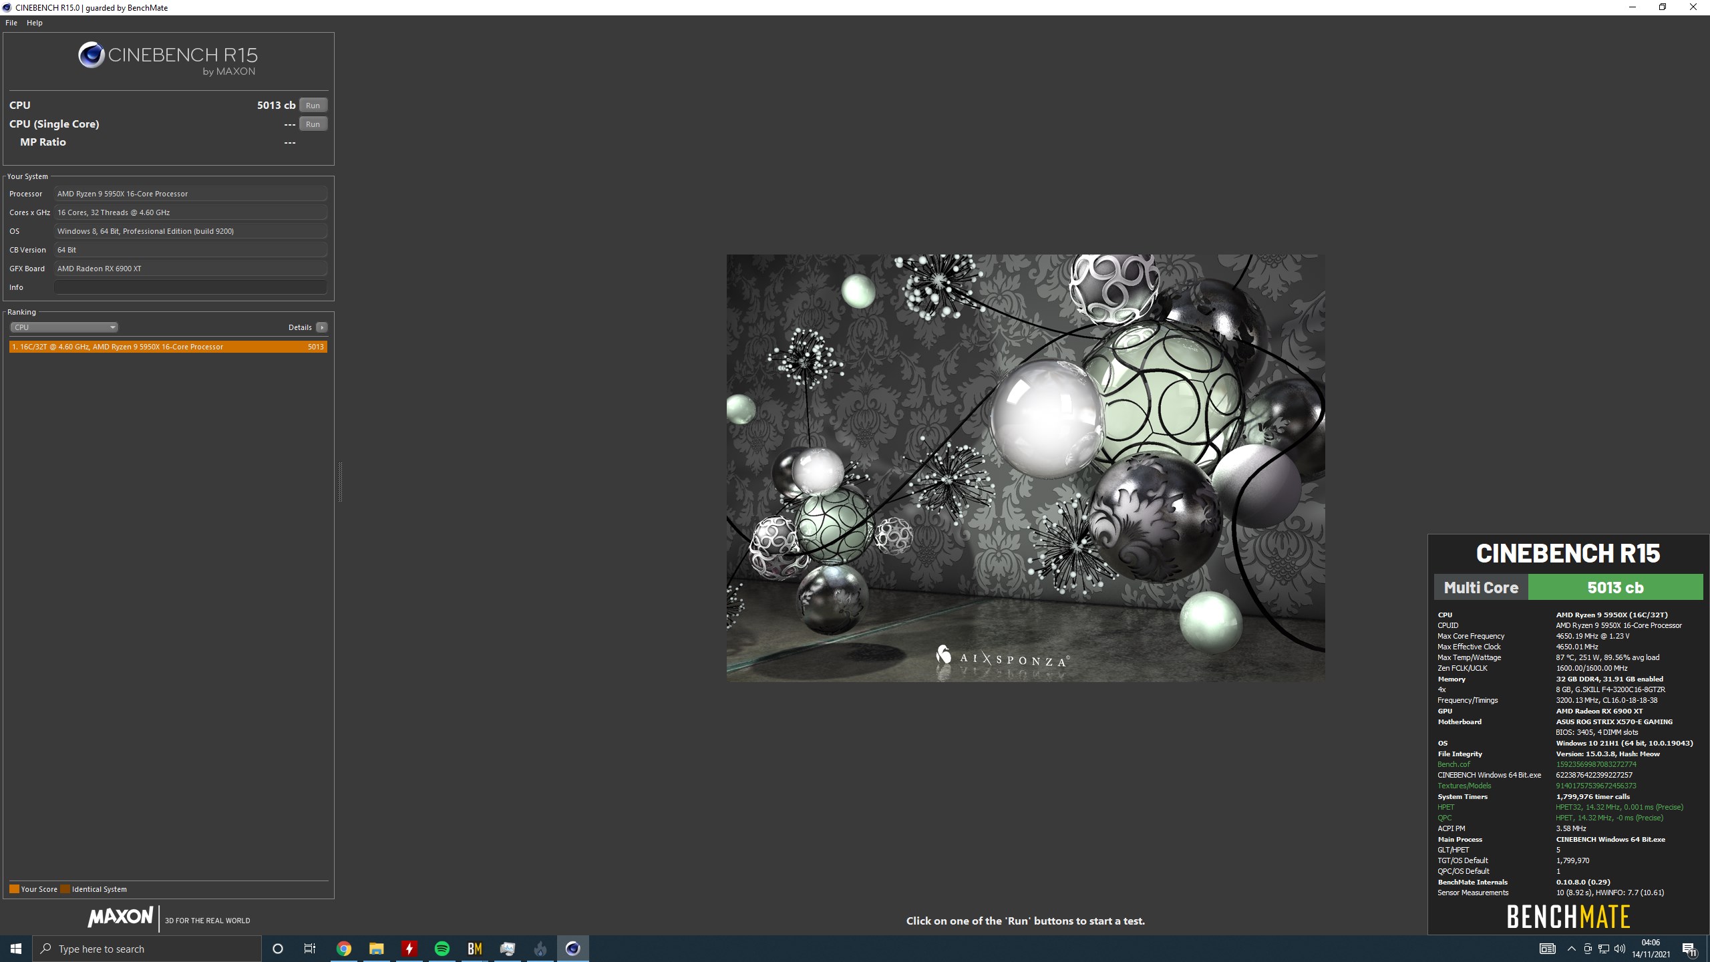Click the CB Version 64 Bit field
Viewport: 1710px width, 962px height.
tap(190, 250)
